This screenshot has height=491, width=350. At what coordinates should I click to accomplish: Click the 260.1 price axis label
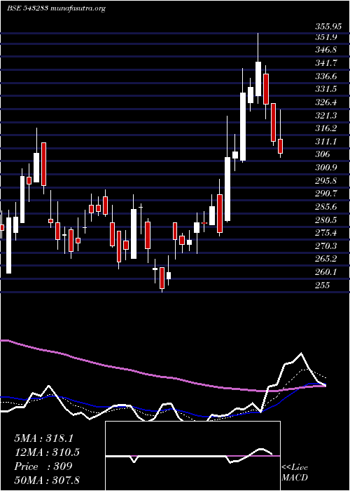click(325, 272)
